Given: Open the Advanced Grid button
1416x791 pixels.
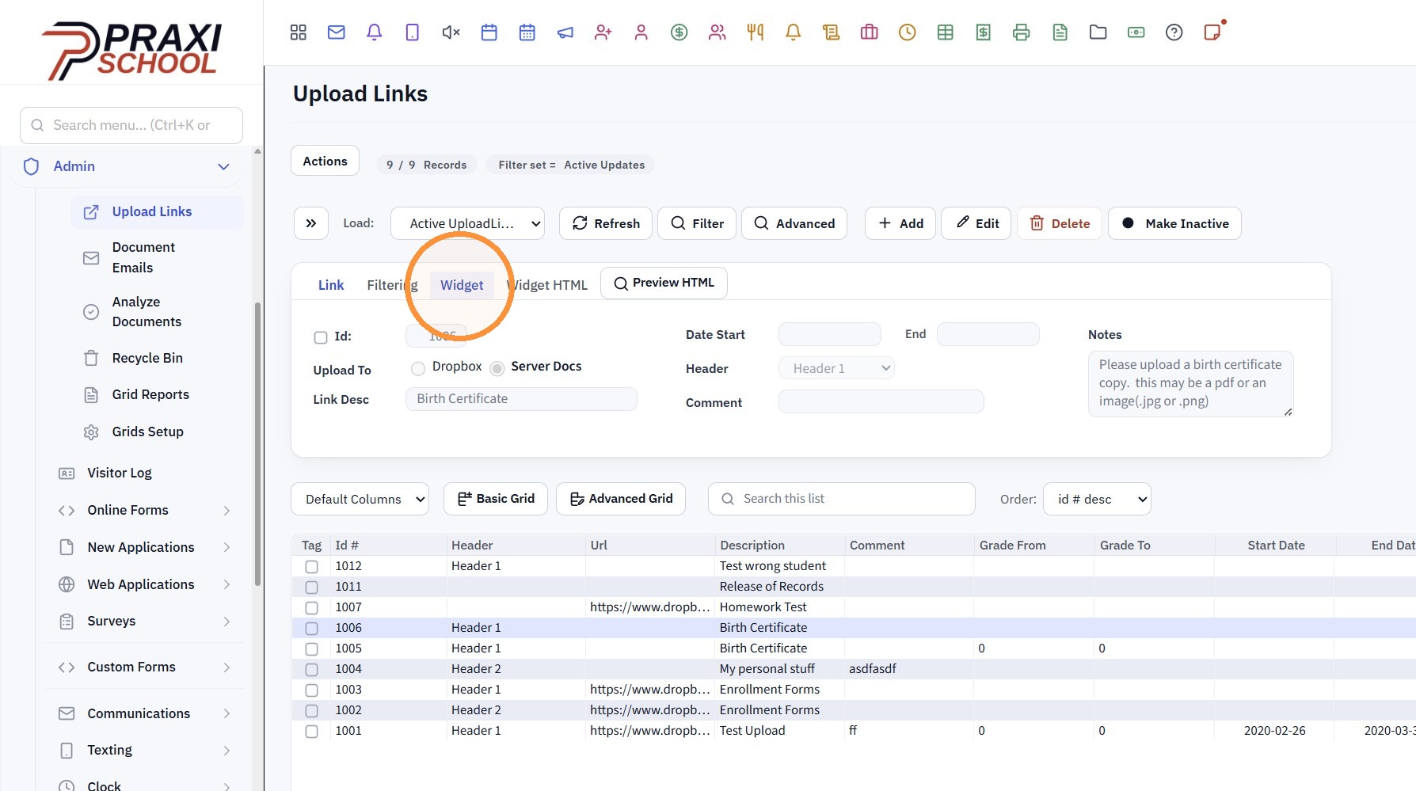Looking at the screenshot, I should point(621,499).
